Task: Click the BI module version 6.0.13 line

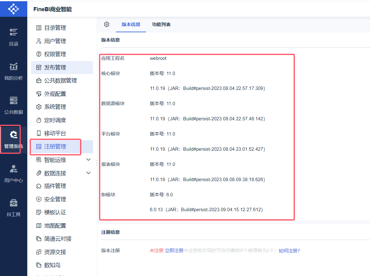Action: (x=206, y=209)
